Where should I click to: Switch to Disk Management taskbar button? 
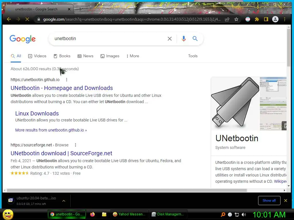click(168, 214)
